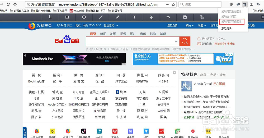This screenshot has height=138, width=264.
Task: Choose 截取整个网页 from menu
Action: point(229,17)
